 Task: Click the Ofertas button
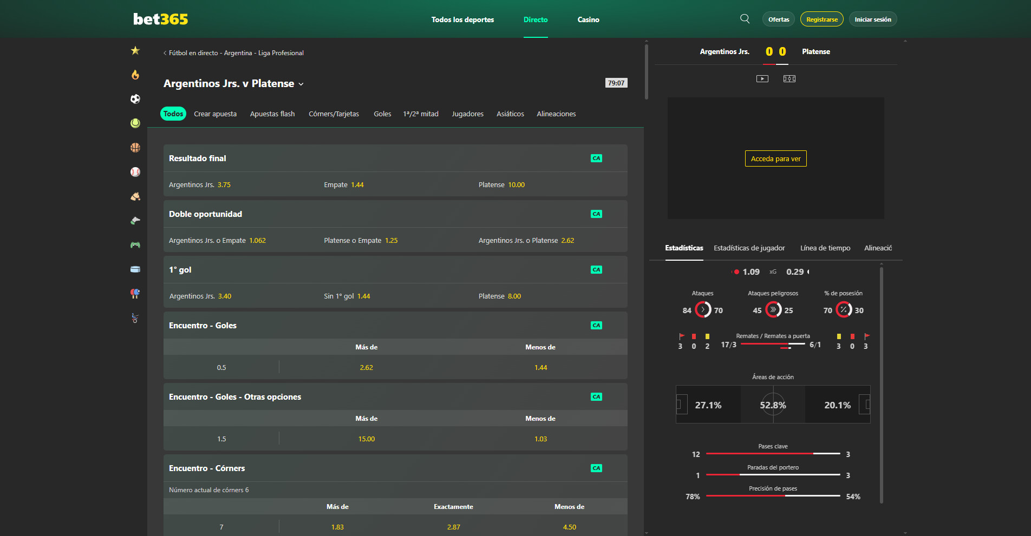coord(779,19)
